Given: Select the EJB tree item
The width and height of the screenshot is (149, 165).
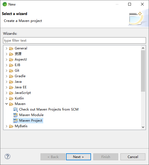Looking at the screenshot, I should [17, 65].
